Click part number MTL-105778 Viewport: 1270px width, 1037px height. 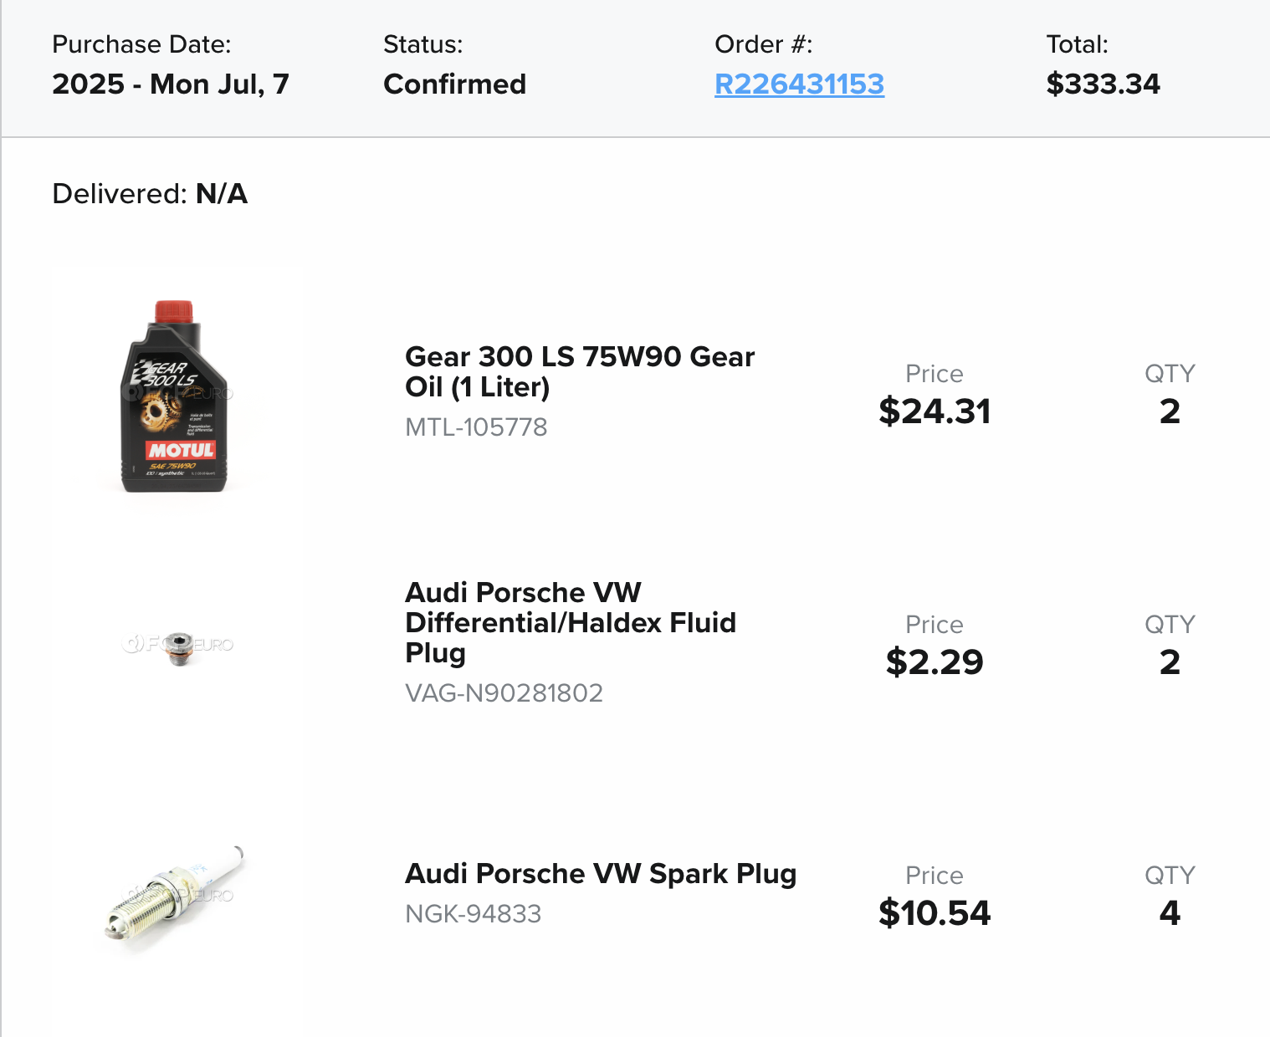(x=476, y=427)
